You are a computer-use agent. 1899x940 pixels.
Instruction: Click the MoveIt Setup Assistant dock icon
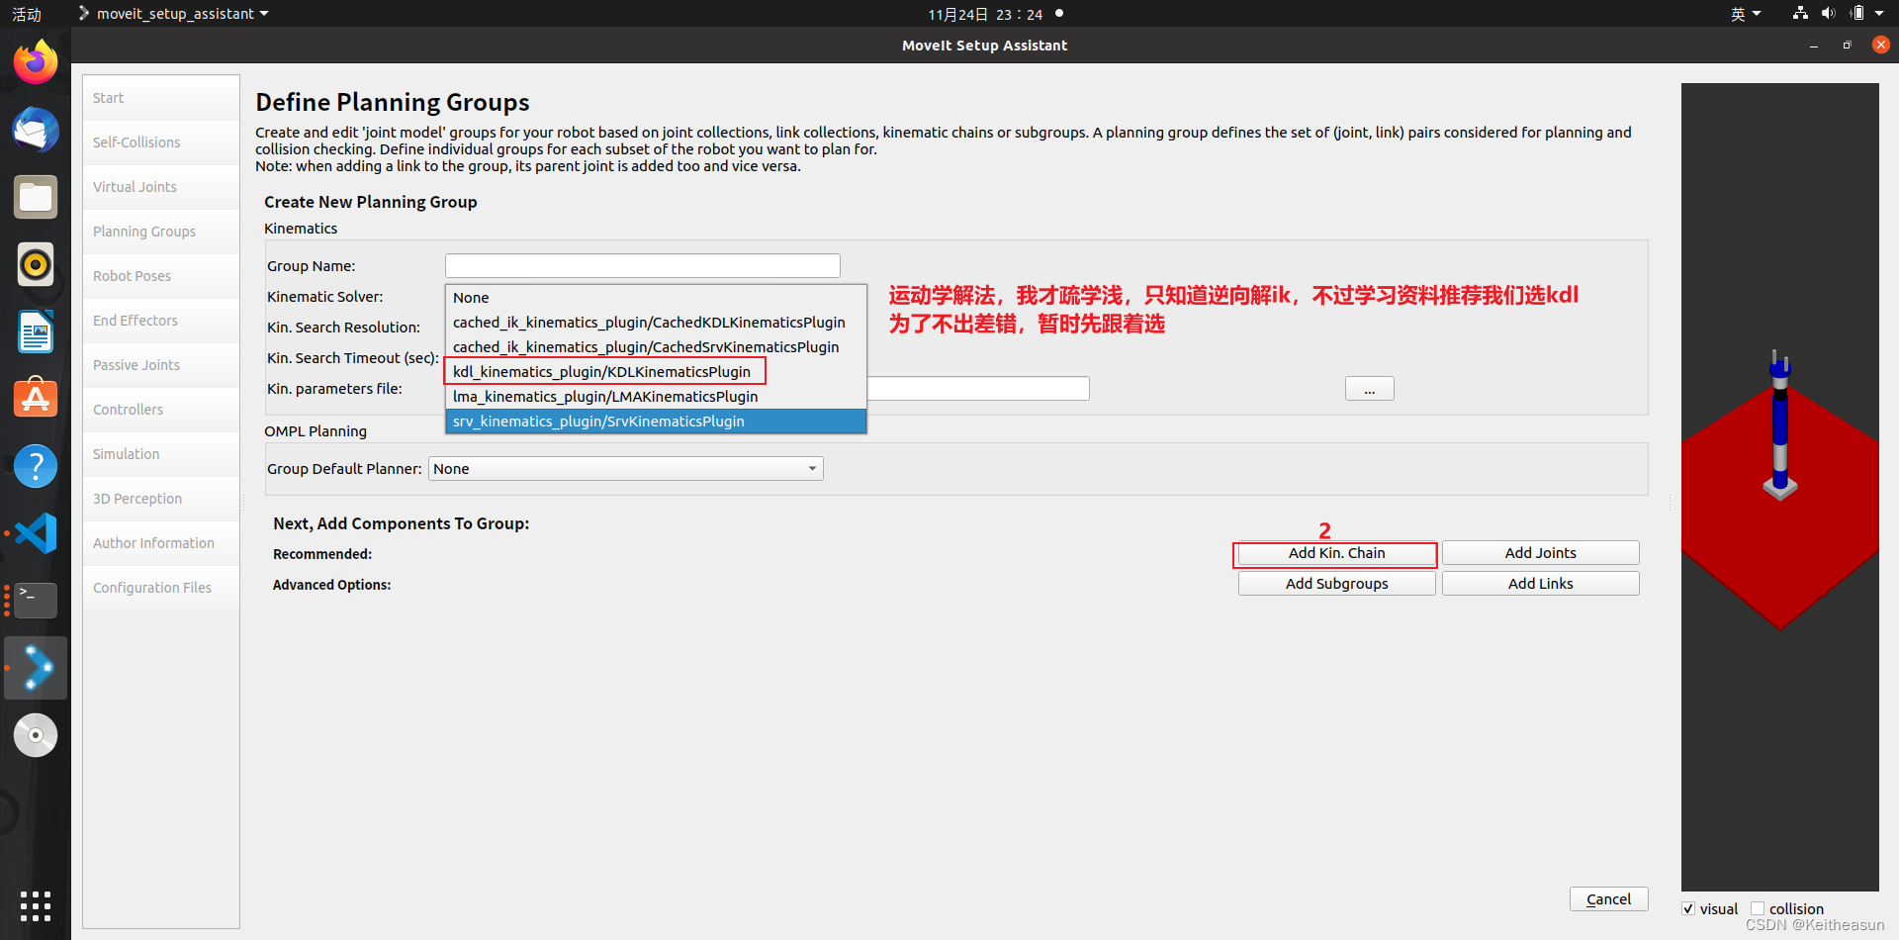point(36,668)
